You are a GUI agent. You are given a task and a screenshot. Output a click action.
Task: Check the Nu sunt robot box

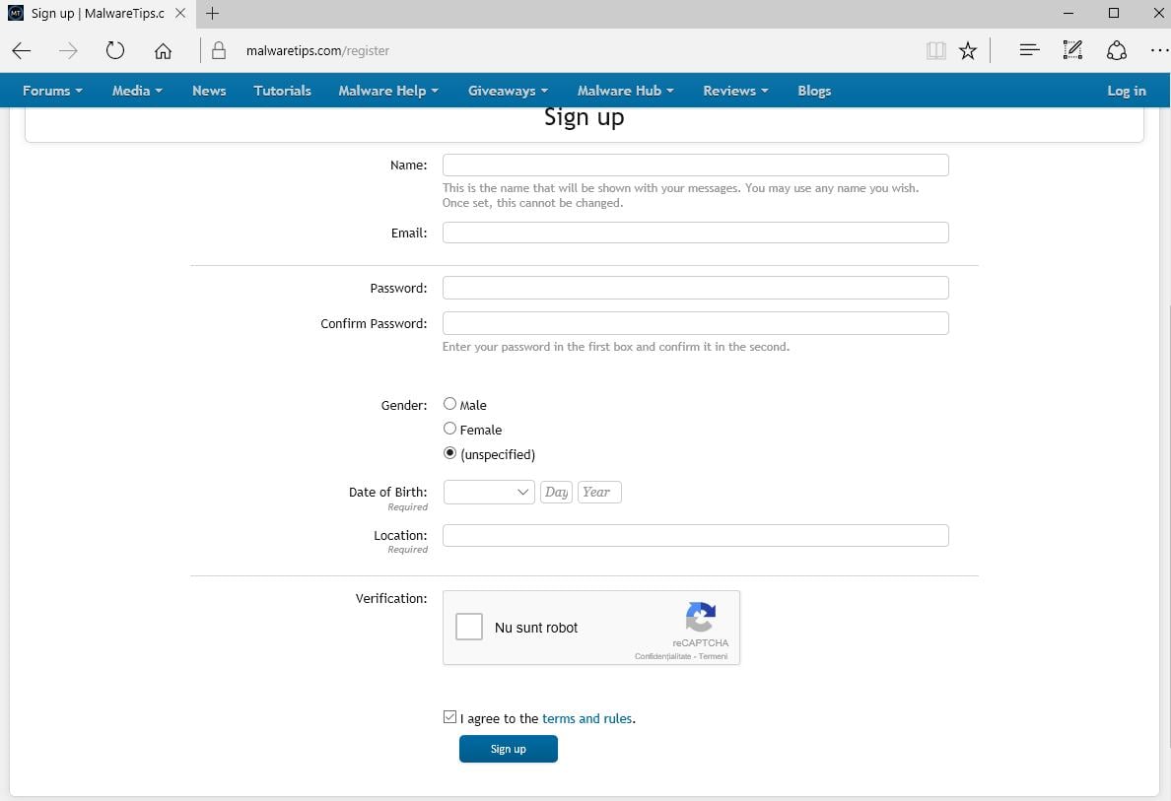(x=469, y=627)
